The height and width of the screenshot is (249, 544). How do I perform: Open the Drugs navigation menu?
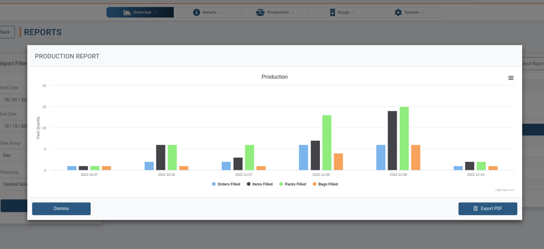tap(342, 12)
